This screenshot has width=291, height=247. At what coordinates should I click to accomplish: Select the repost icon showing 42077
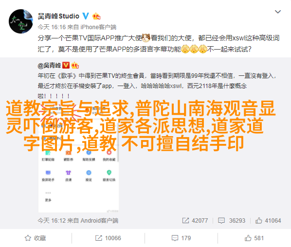point(185,220)
